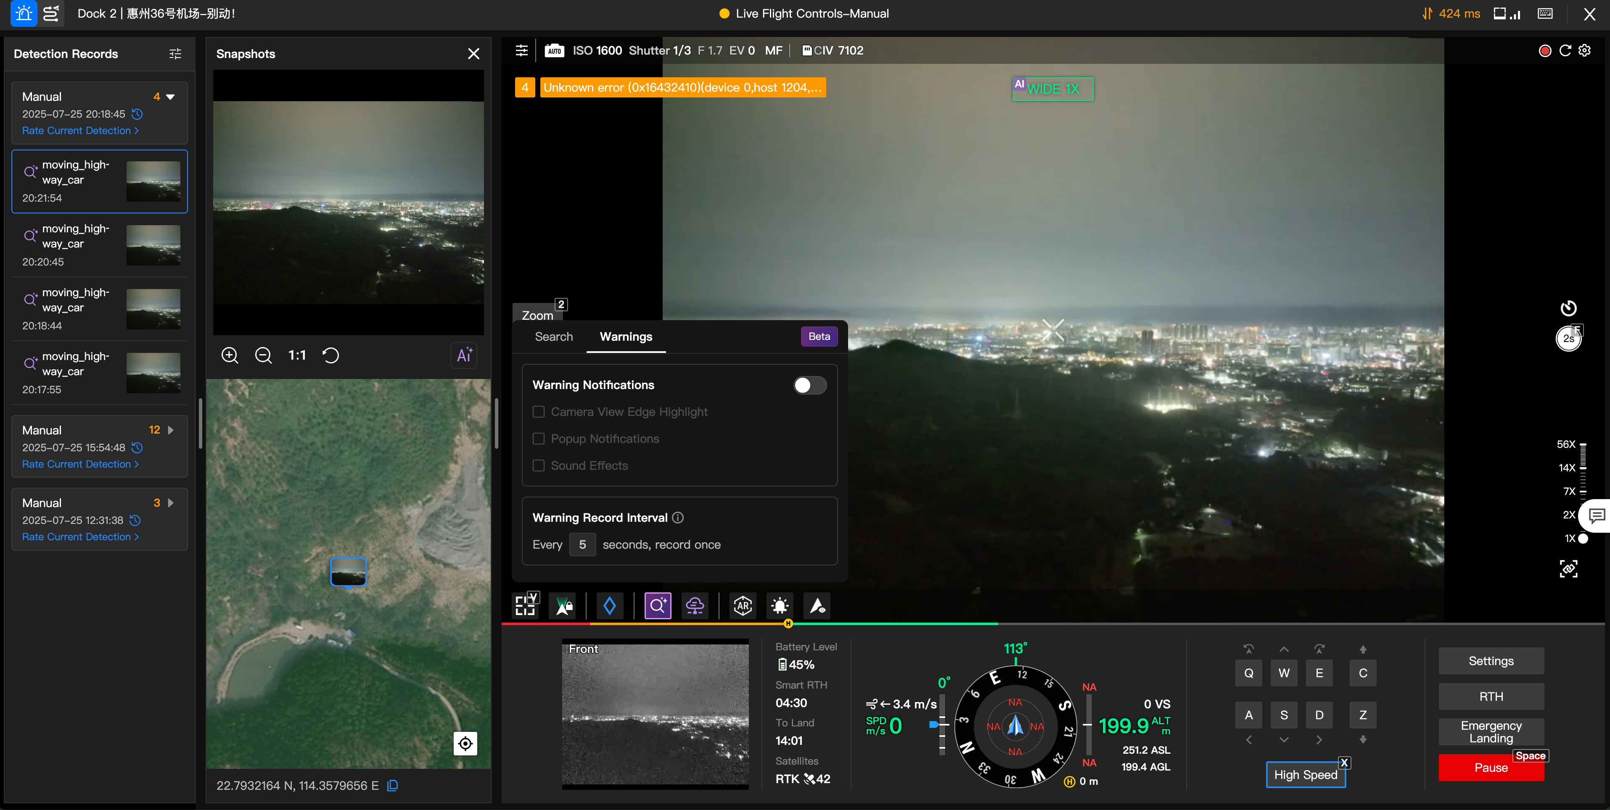Collapse the Manual detection group from 20:18:45
The height and width of the screenshot is (810, 1610).
click(170, 97)
